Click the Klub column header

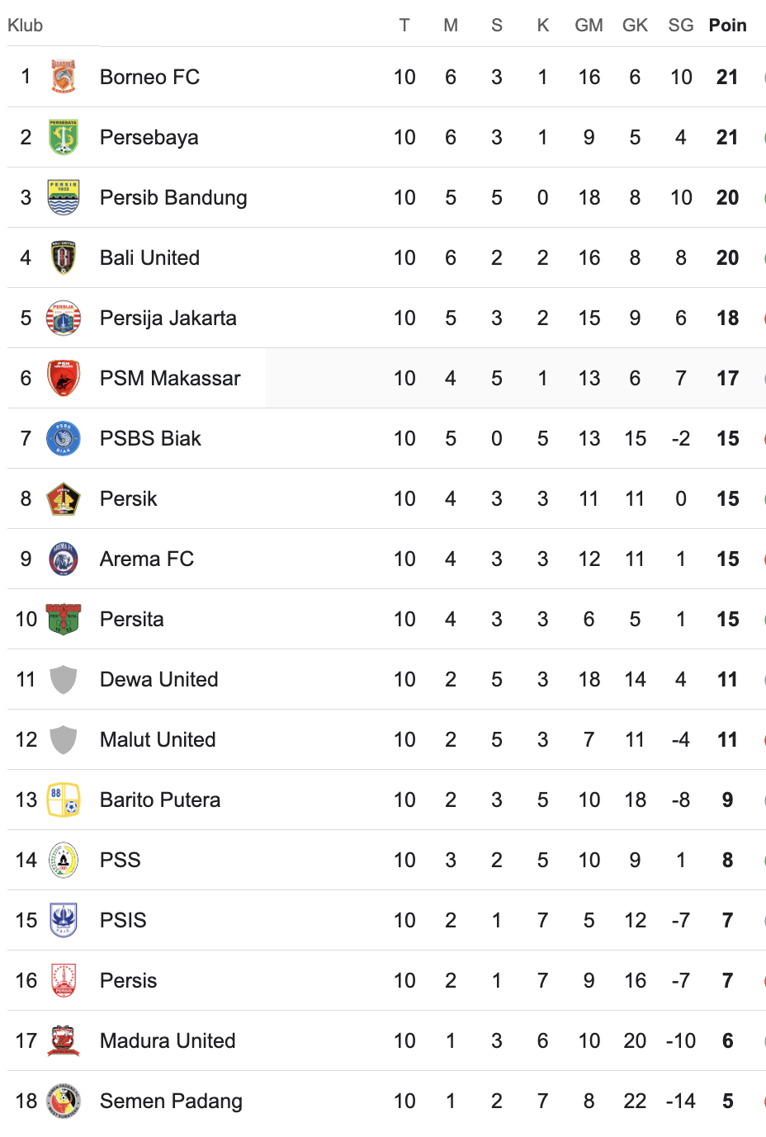pyautogui.click(x=26, y=26)
